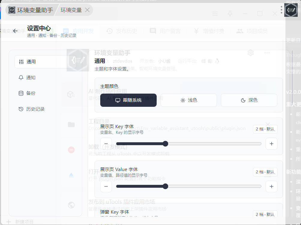Open the 通用 settings section
The width and height of the screenshot is (301, 225).
pyautogui.click(x=46, y=61)
